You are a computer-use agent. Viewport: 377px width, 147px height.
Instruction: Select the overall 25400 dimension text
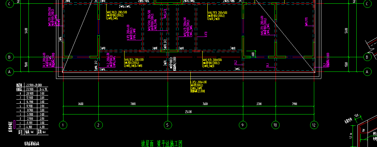[189, 112]
